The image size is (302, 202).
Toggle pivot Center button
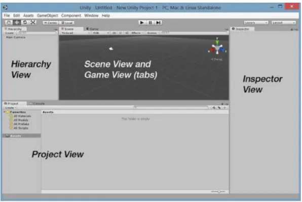pyautogui.click(x=51, y=23)
